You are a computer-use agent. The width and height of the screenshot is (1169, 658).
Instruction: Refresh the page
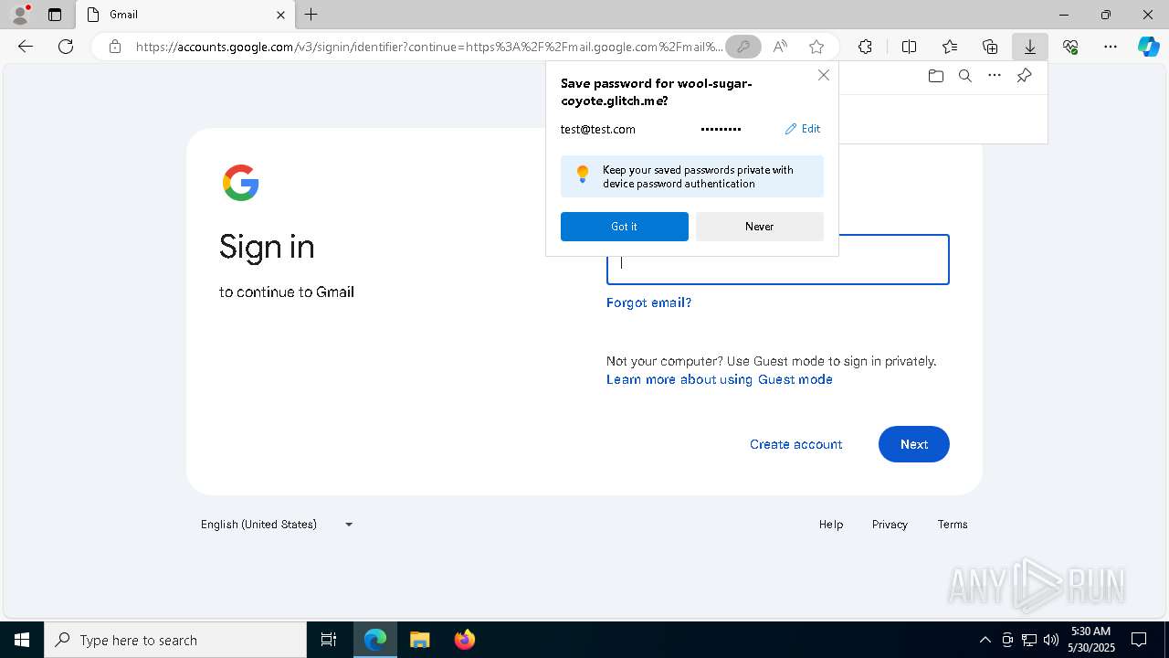66,47
